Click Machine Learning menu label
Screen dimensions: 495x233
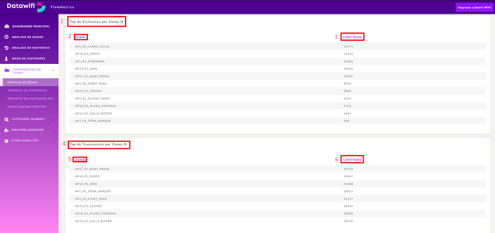28,130
